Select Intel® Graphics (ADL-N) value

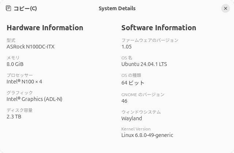coord(34,99)
